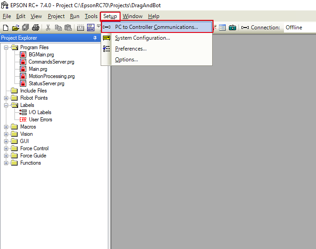Collapse the Program Files tree node
The image size is (316, 249).
[x=6, y=47]
